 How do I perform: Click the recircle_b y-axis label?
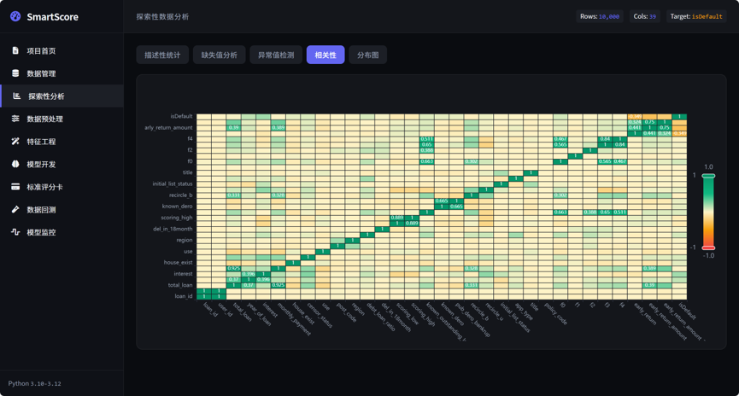(x=180, y=195)
